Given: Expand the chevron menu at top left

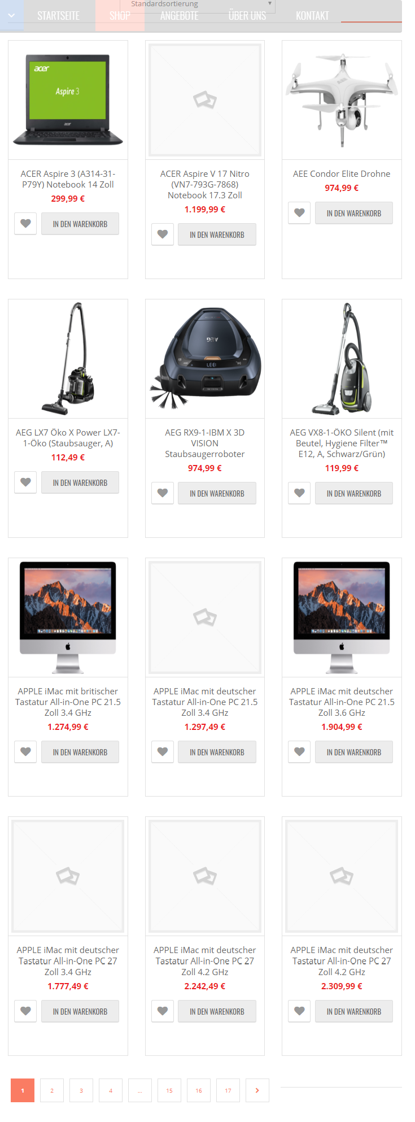Looking at the screenshot, I should [x=12, y=15].
